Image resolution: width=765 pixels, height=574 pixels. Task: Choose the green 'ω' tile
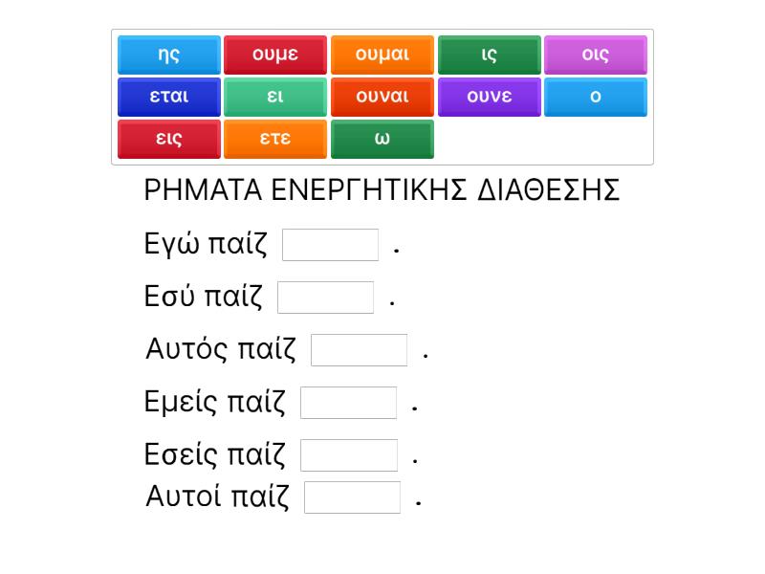pos(382,139)
